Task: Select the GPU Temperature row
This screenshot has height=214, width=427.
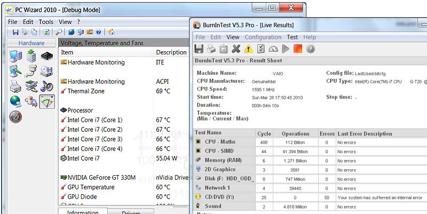Action: (x=124, y=187)
